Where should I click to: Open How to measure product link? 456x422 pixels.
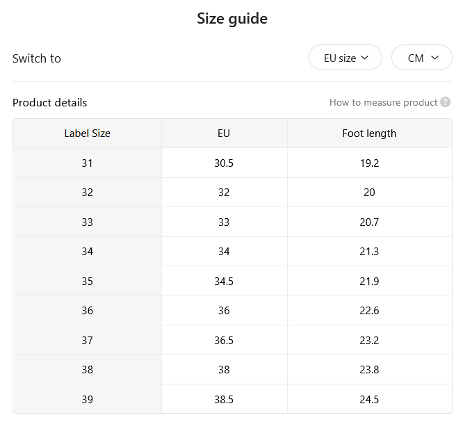point(383,102)
